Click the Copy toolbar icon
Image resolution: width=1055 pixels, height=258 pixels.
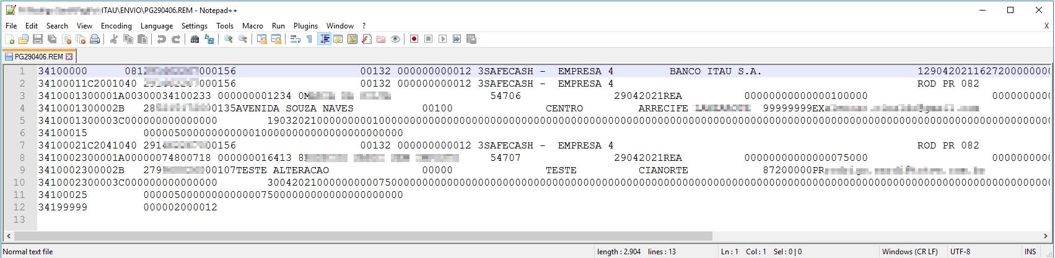tap(128, 39)
